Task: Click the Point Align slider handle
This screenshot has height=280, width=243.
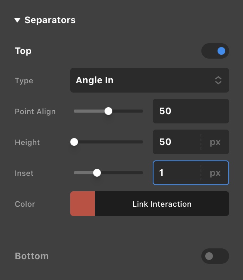Action: click(108, 111)
